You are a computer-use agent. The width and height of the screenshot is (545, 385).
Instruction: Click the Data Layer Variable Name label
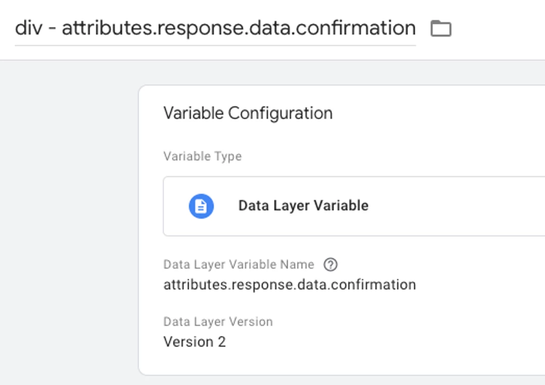(238, 265)
